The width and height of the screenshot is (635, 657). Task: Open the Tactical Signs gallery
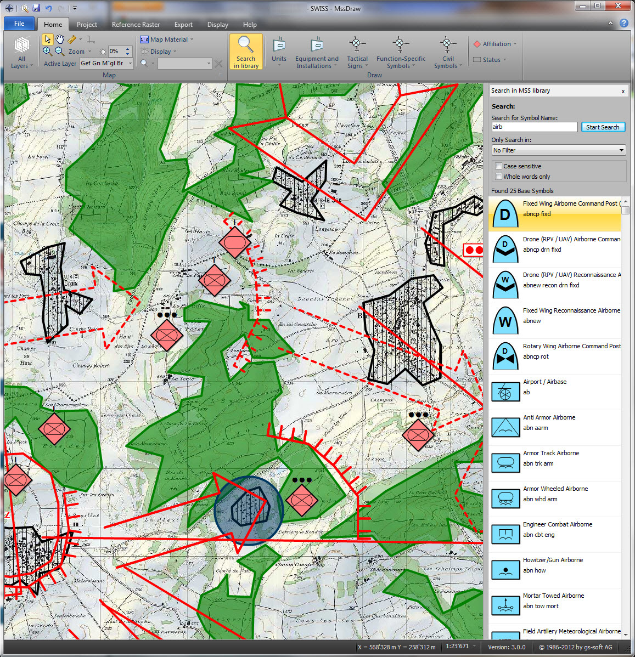tap(357, 53)
